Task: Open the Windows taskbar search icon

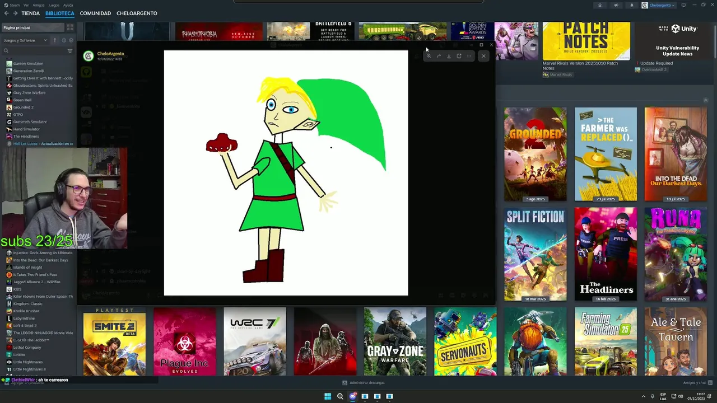Action: [340, 396]
